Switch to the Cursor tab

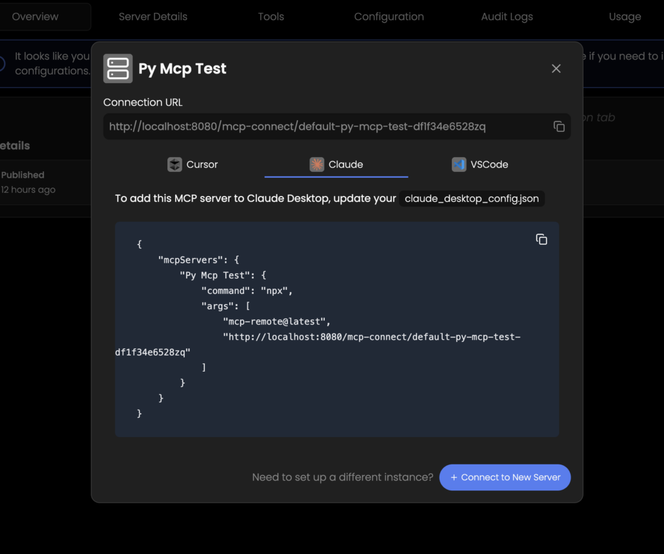192,164
